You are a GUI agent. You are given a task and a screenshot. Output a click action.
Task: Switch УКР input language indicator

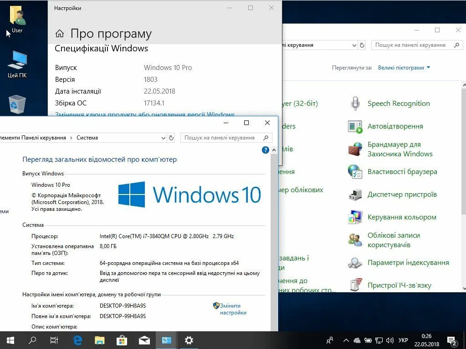point(403,340)
